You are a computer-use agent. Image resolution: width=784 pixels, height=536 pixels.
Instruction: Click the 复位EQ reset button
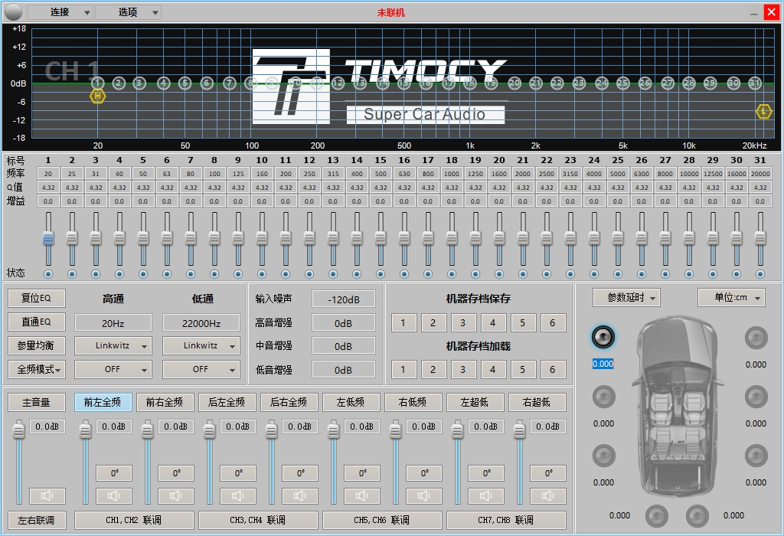(37, 298)
